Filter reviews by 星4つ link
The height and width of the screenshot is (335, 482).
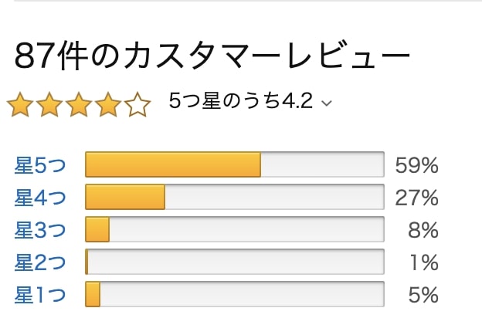(x=40, y=198)
